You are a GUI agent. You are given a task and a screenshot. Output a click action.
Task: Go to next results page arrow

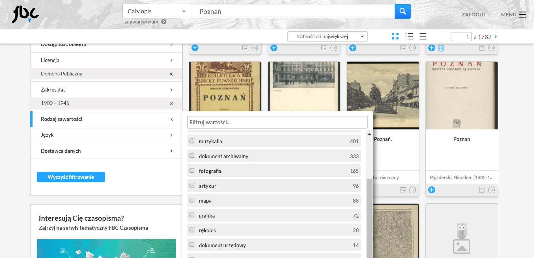(496, 37)
